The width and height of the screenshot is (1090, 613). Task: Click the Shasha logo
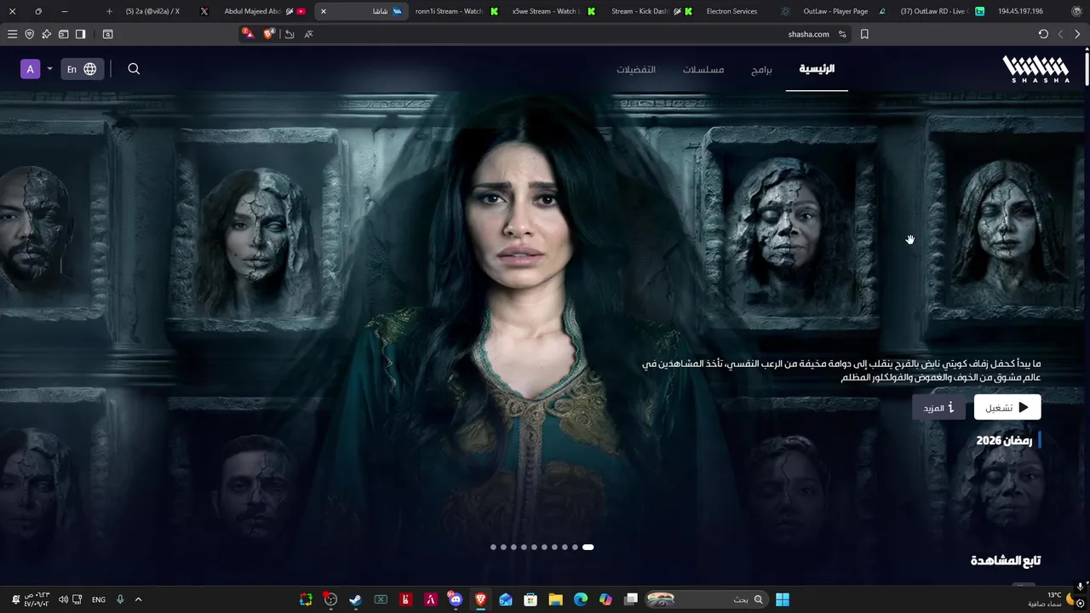click(1035, 69)
